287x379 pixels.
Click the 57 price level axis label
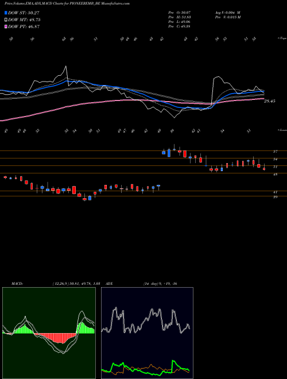275,152
